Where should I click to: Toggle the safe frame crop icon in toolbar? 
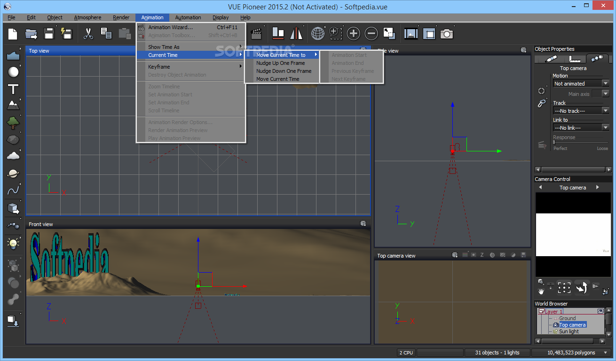click(x=429, y=33)
